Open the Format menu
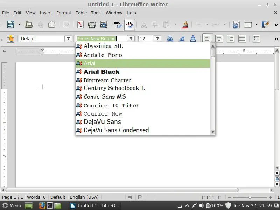The height and width of the screenshot is (210, 280). pos(64,13)
